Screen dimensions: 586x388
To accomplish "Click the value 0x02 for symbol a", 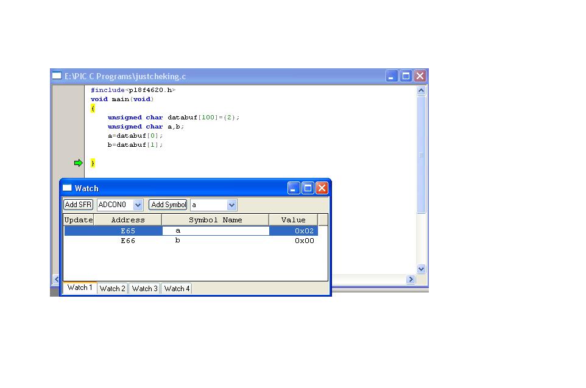I will pos(294,231).
